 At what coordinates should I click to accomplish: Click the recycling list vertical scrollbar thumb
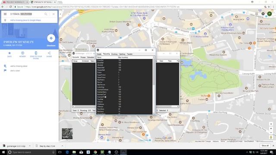[154, 72]
